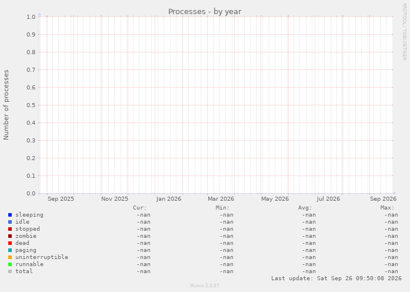Click the 'Sep 2025' x-axis label

pyautogui.click(x=61, y=199)
